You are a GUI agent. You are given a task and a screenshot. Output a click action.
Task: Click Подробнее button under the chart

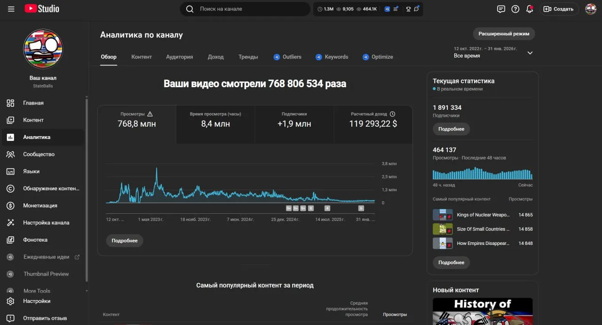tap(125, 241)
